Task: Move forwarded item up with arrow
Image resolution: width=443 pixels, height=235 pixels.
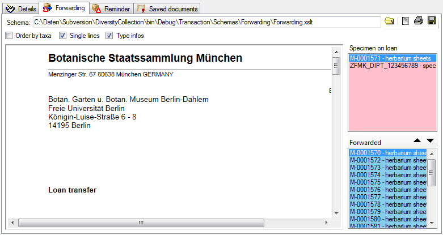Action: (417, 140)
